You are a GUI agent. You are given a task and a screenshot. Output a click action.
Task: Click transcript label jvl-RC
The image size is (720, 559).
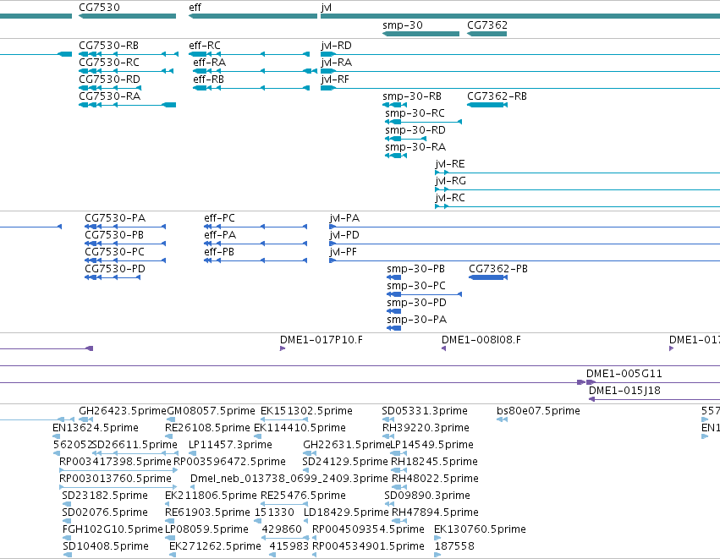click(x=450, y=198)
